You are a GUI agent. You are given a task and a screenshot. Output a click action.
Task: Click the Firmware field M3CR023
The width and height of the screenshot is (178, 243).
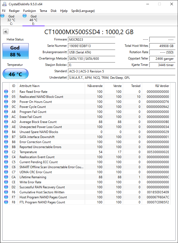pos(91,39)
